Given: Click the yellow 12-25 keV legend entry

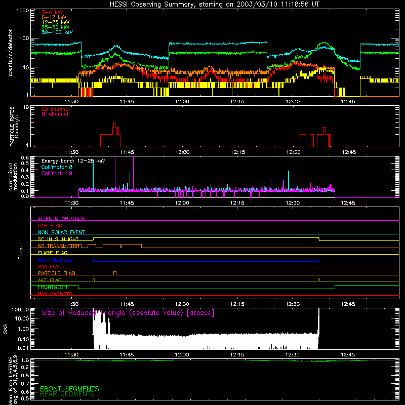Looking at the screenshot, I should pyautogui.click(x=56, y=22).
